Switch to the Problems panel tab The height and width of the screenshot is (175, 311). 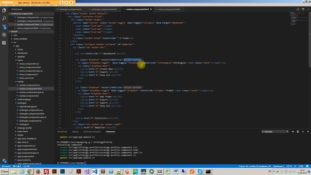[x=62, y=132]
